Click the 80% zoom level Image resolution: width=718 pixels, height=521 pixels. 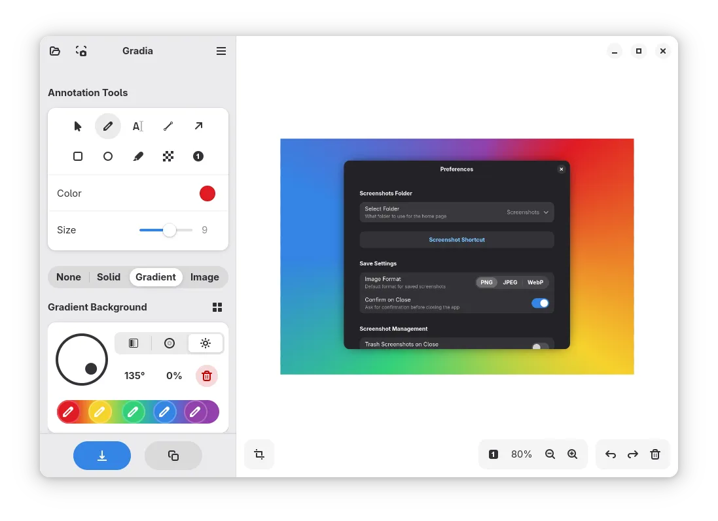tap(522, 454)
